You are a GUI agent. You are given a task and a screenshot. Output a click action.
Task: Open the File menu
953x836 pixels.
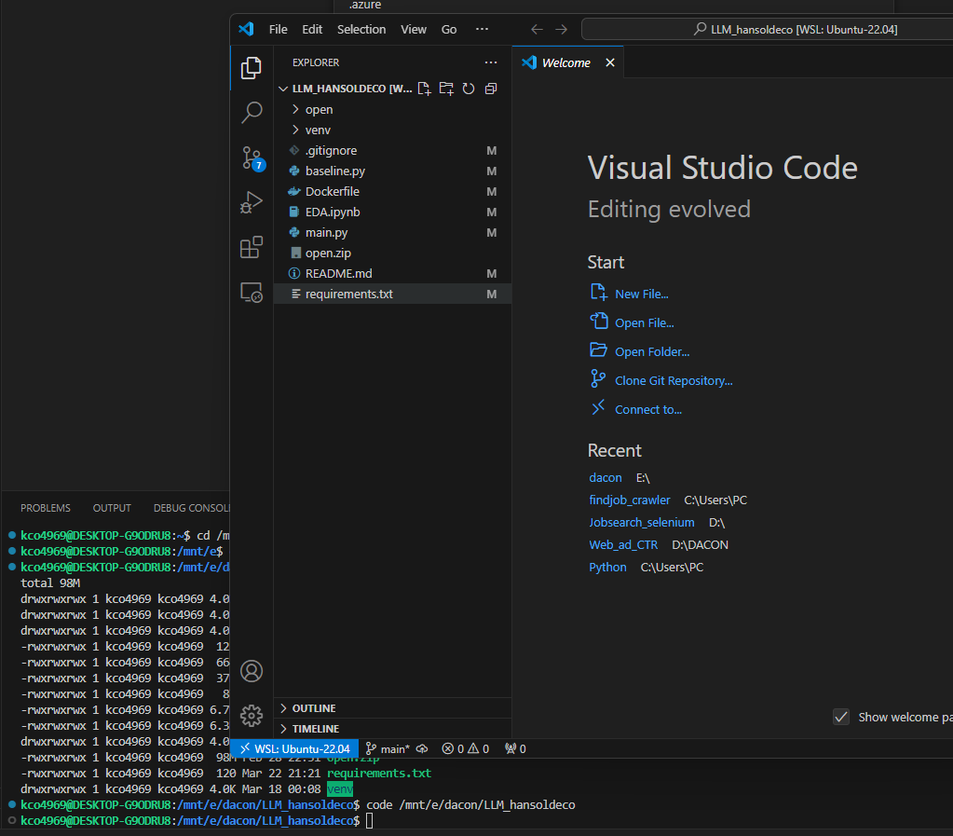(278, 29)
